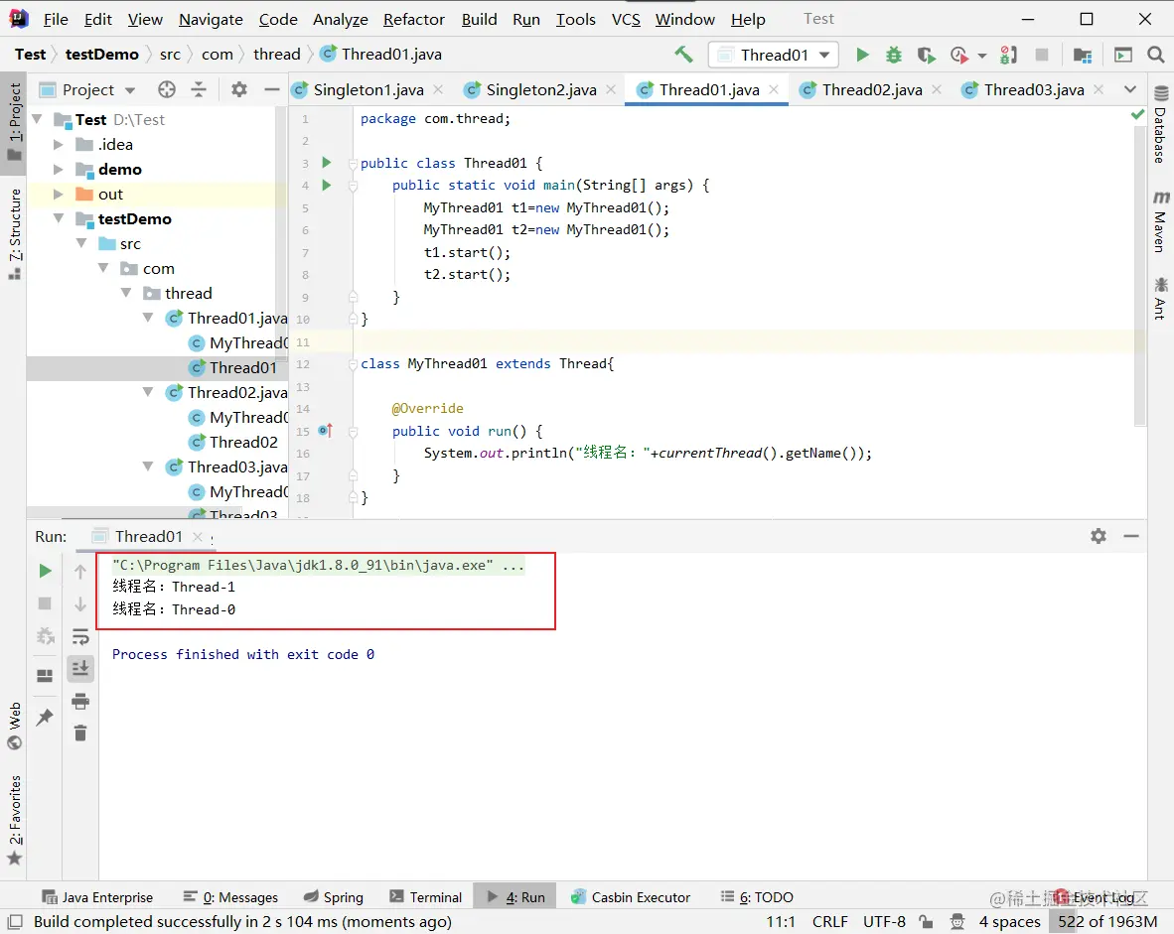
Task: Switch to Thread02.java editor tab
Action: click(x=871, y=89)
